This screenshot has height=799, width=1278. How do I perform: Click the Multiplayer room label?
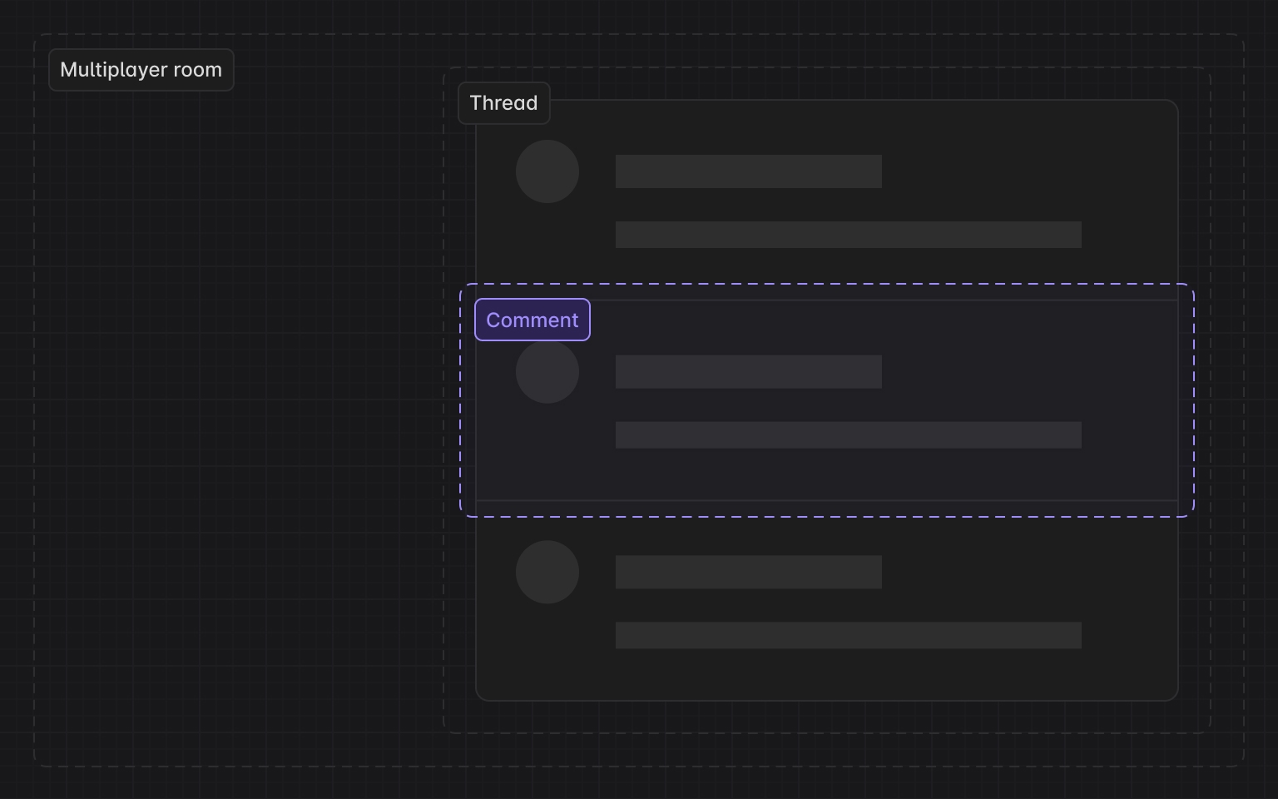(x=141, y=70)
